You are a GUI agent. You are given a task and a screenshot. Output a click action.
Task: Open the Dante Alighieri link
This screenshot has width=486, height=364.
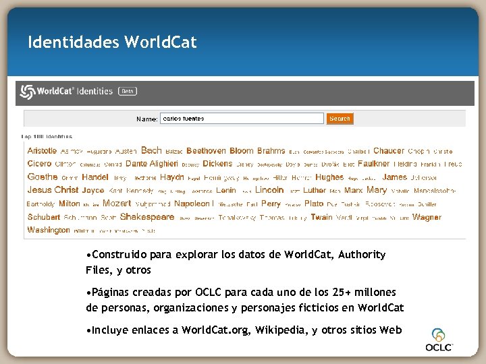click(152, 164)
